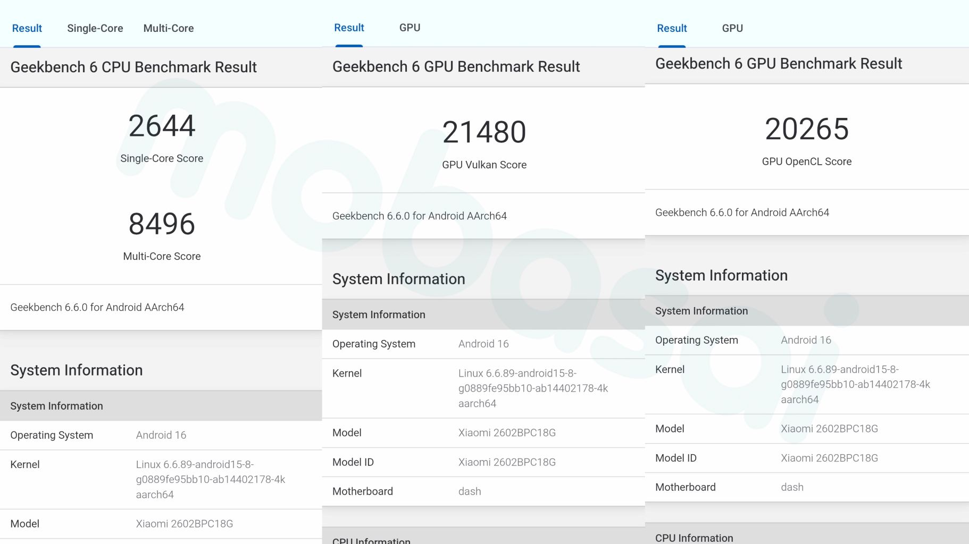969x544 pixels.
Task: Open GPU tab in Vulkan benchmark panel
Action: pos(410,28)
